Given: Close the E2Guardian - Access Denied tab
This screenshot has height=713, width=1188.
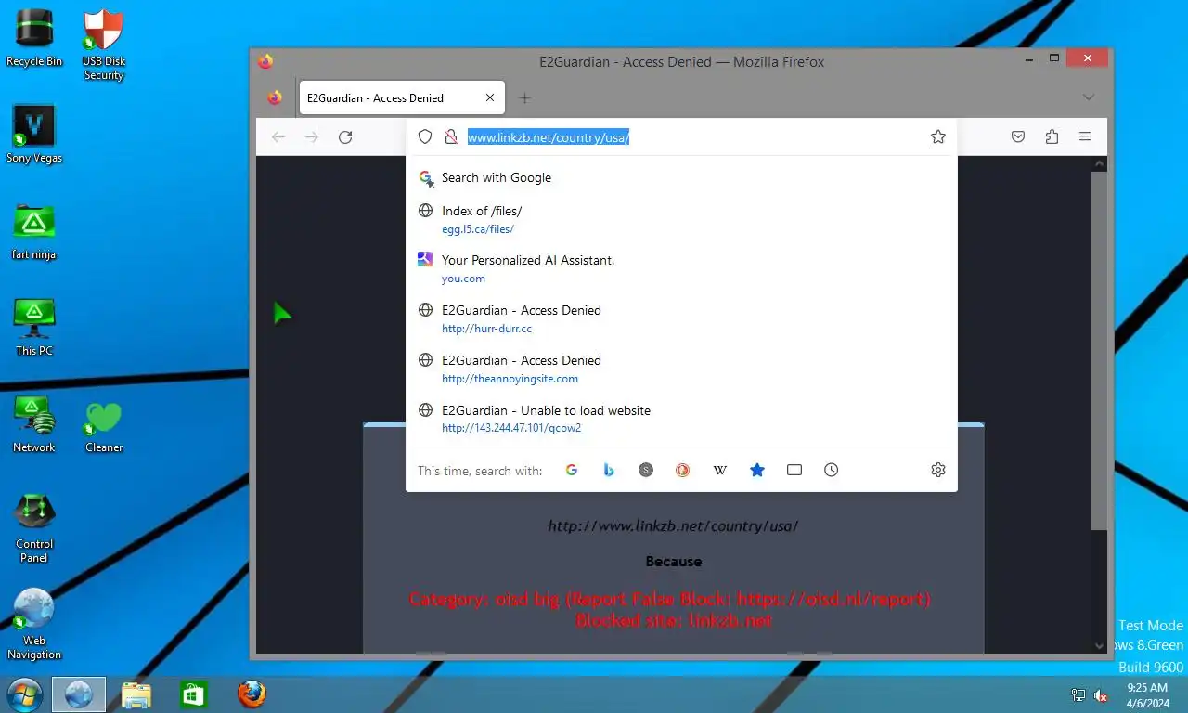Looking at the screenshot, I should click(x=490, y=97).
